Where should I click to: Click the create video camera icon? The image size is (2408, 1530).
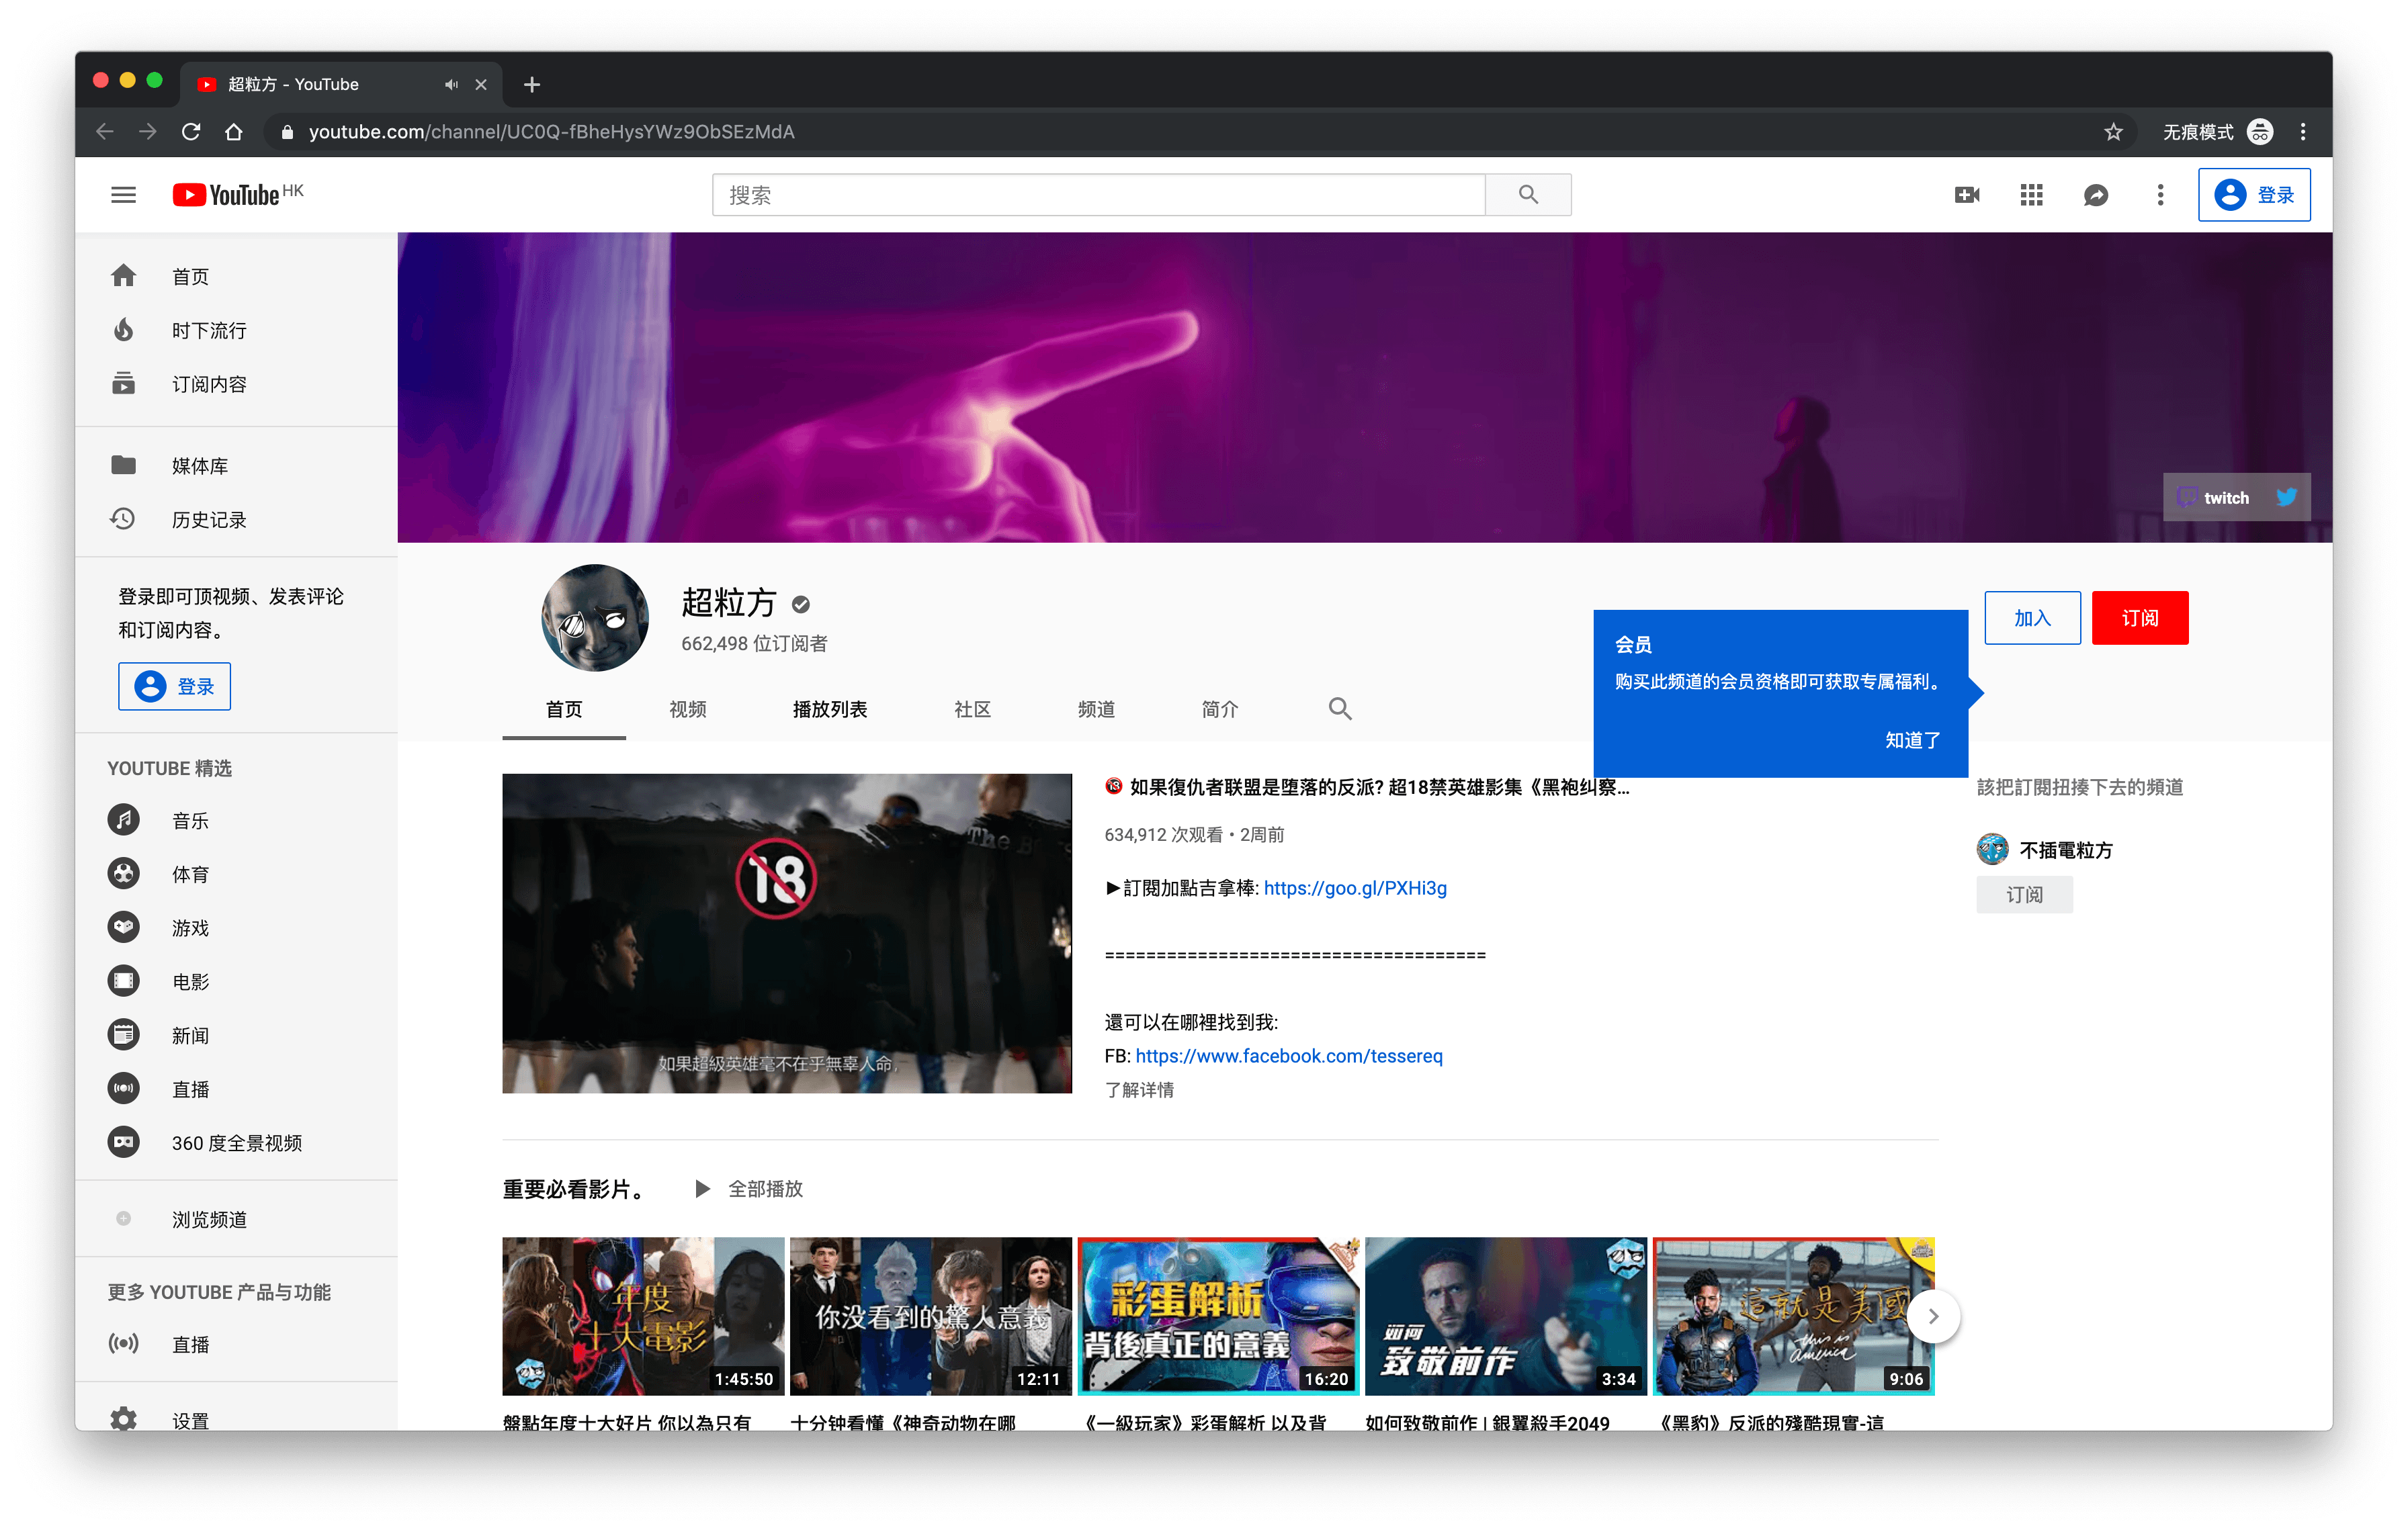tap(1966, 195)
